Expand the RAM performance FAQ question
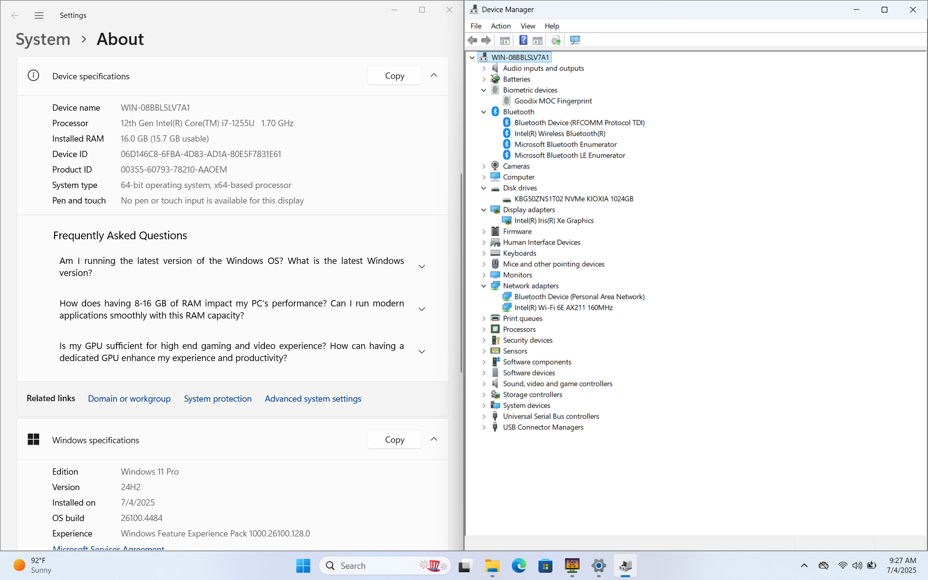Image resolution: width=928 pixels, height=580 pixels. point(421,309)
